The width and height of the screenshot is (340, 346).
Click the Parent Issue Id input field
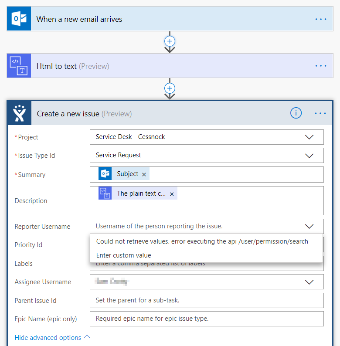click(207, 300)
